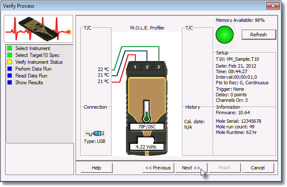
Task: Open Help for the Verify Process
Action: point(97,168)
